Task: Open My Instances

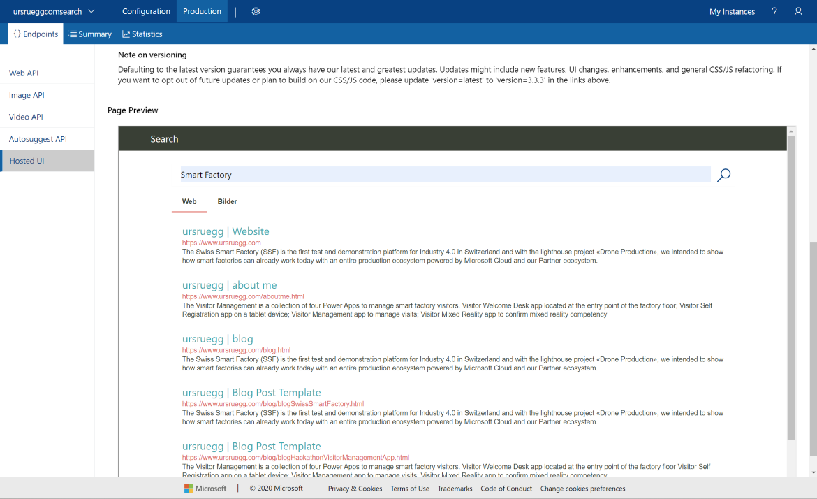Action: click(732, 11)
